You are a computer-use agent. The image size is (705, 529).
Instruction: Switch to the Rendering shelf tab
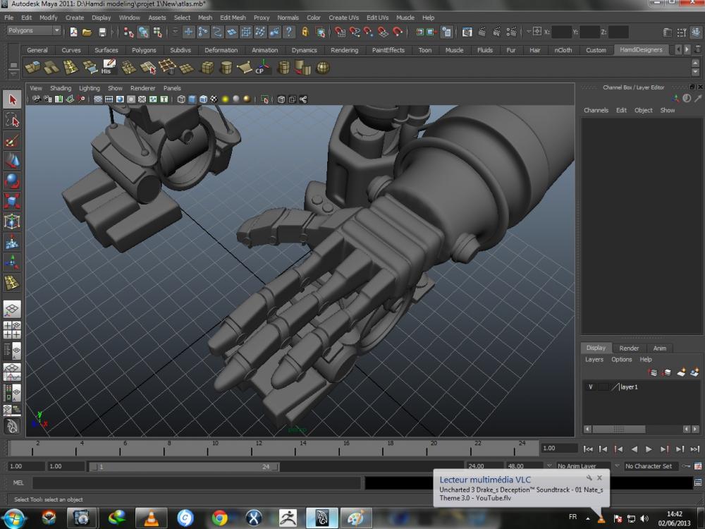pos(344,50)
